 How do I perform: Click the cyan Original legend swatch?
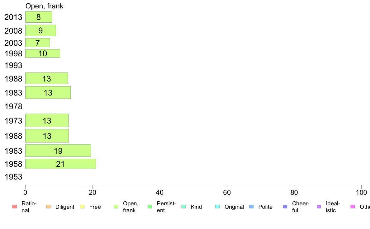tap(218, 207)
